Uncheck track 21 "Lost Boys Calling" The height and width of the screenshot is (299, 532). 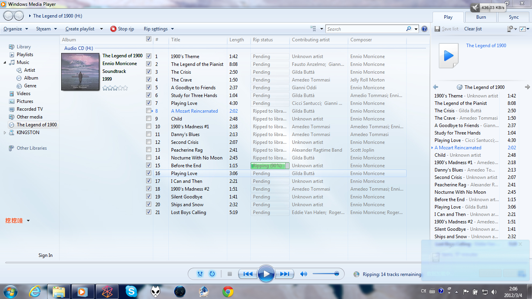[148, 212]
